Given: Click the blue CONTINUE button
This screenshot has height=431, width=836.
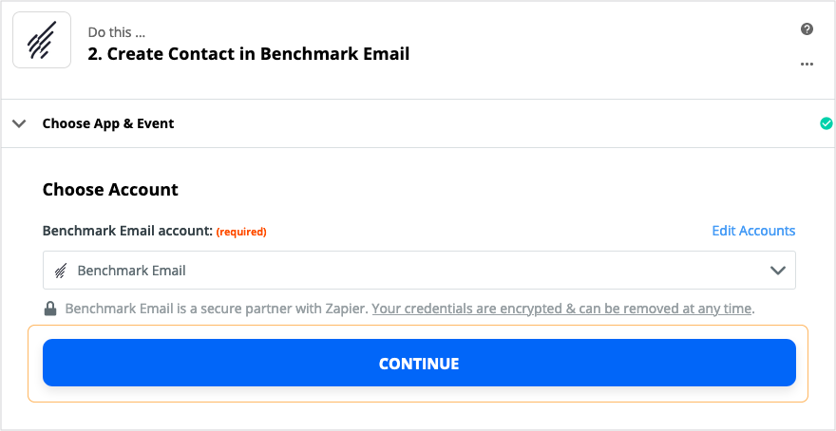Looking at the screenshot, I should [x=419, y=363].
